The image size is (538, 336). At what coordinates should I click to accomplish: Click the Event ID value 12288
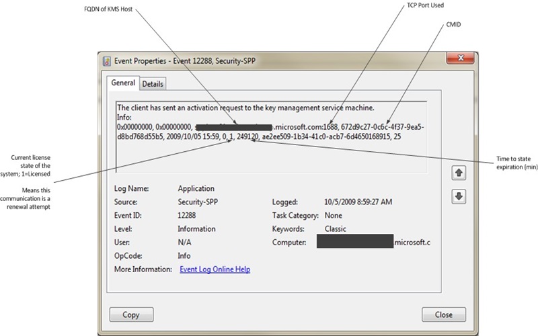click(187, 216)
